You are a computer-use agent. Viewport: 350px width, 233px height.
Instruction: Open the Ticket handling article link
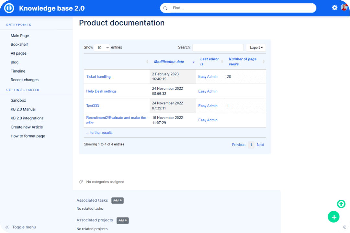coord(98,77)
